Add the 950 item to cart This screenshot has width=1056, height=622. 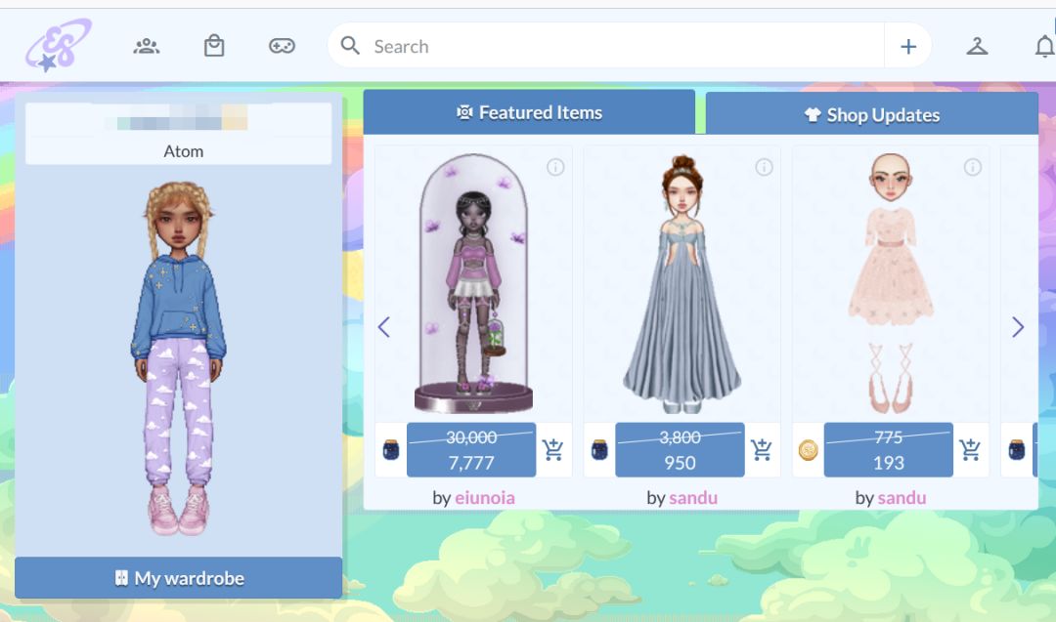pyautogui.click(x=763, y=449)
